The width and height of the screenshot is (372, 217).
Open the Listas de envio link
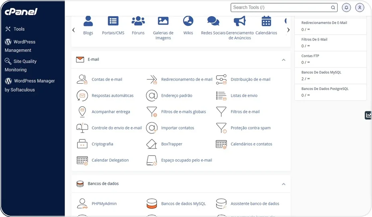coord(244,95)
